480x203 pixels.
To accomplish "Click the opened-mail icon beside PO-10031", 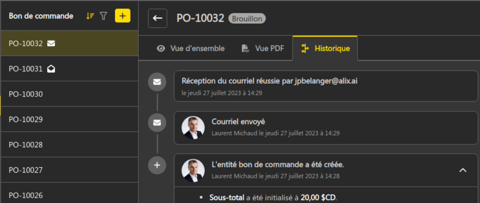I will click(51, 69).
